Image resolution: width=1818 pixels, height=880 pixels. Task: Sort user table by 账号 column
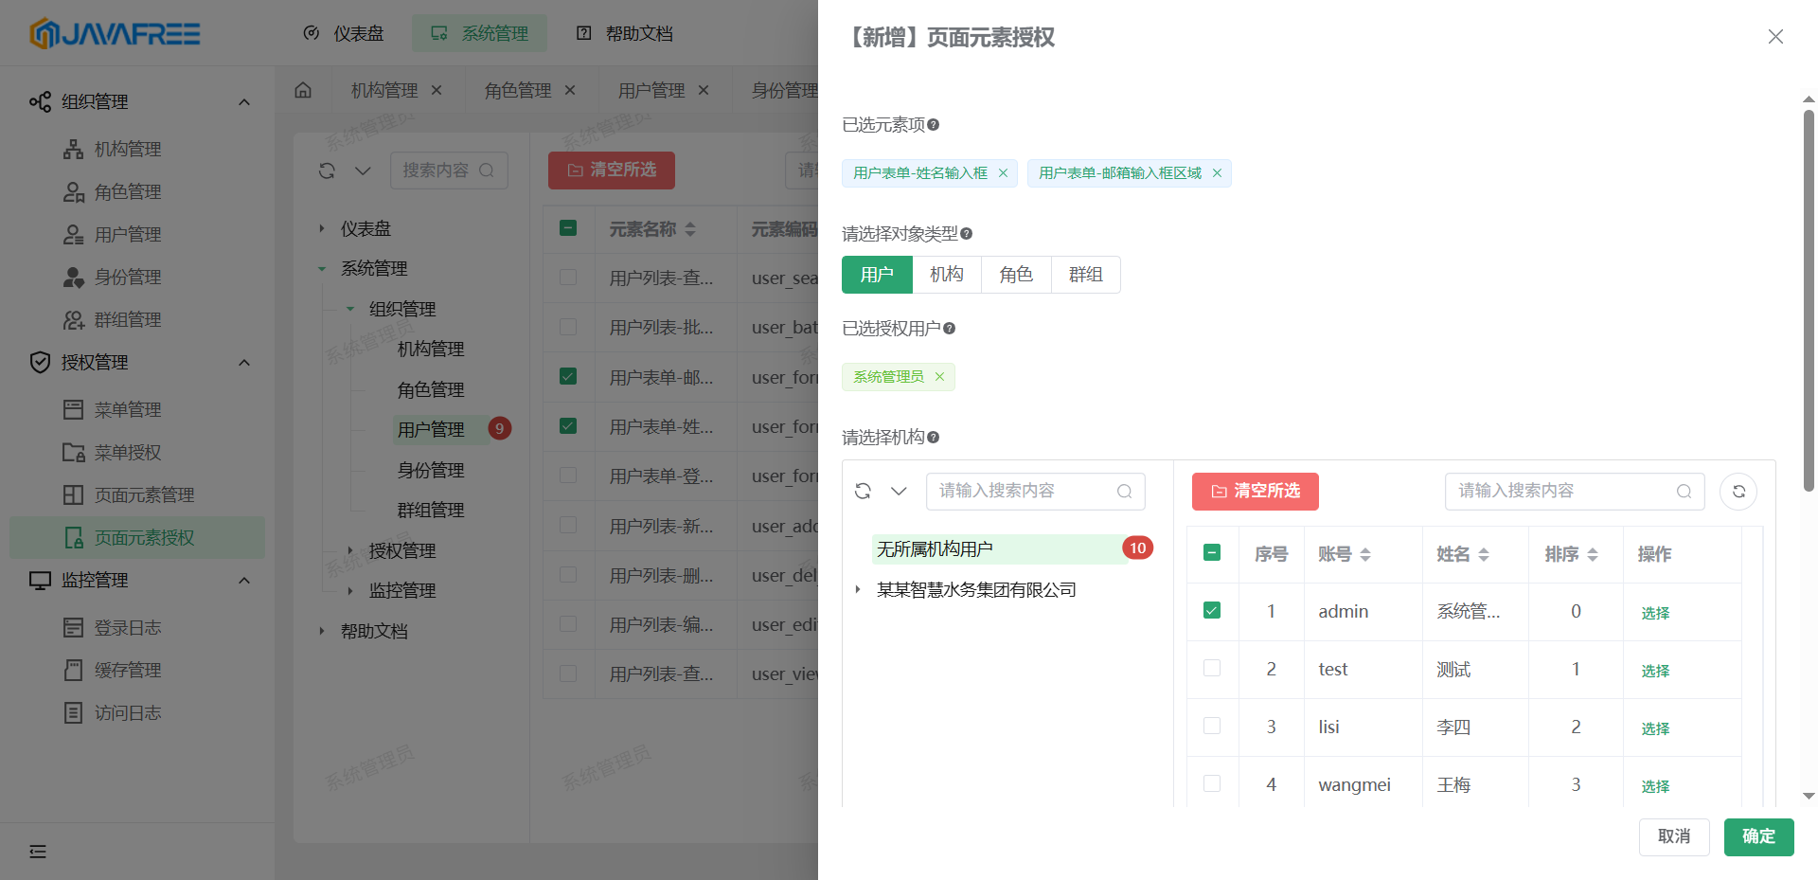pyautogui.click(x=1364, y=555)
